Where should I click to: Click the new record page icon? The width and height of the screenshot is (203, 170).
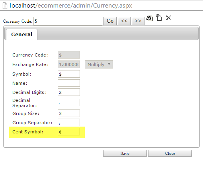click(159, 18)
